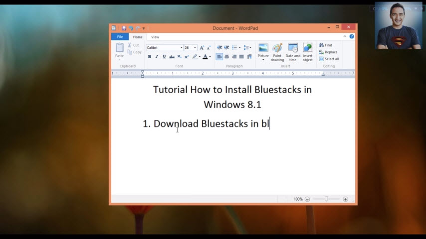Click the Grow font icon

pos(202,48)
